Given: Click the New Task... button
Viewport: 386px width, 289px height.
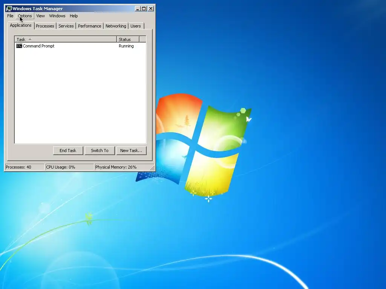Looking at the screenshot, I should tap(131, 151).
